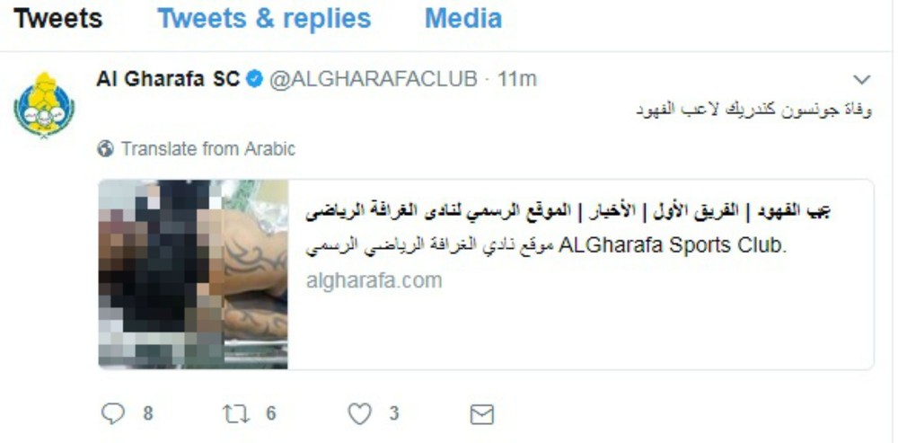Viewport: 898px width, 443px height.
Task: Click the envelope direct message icon
Action: (481, 414)
